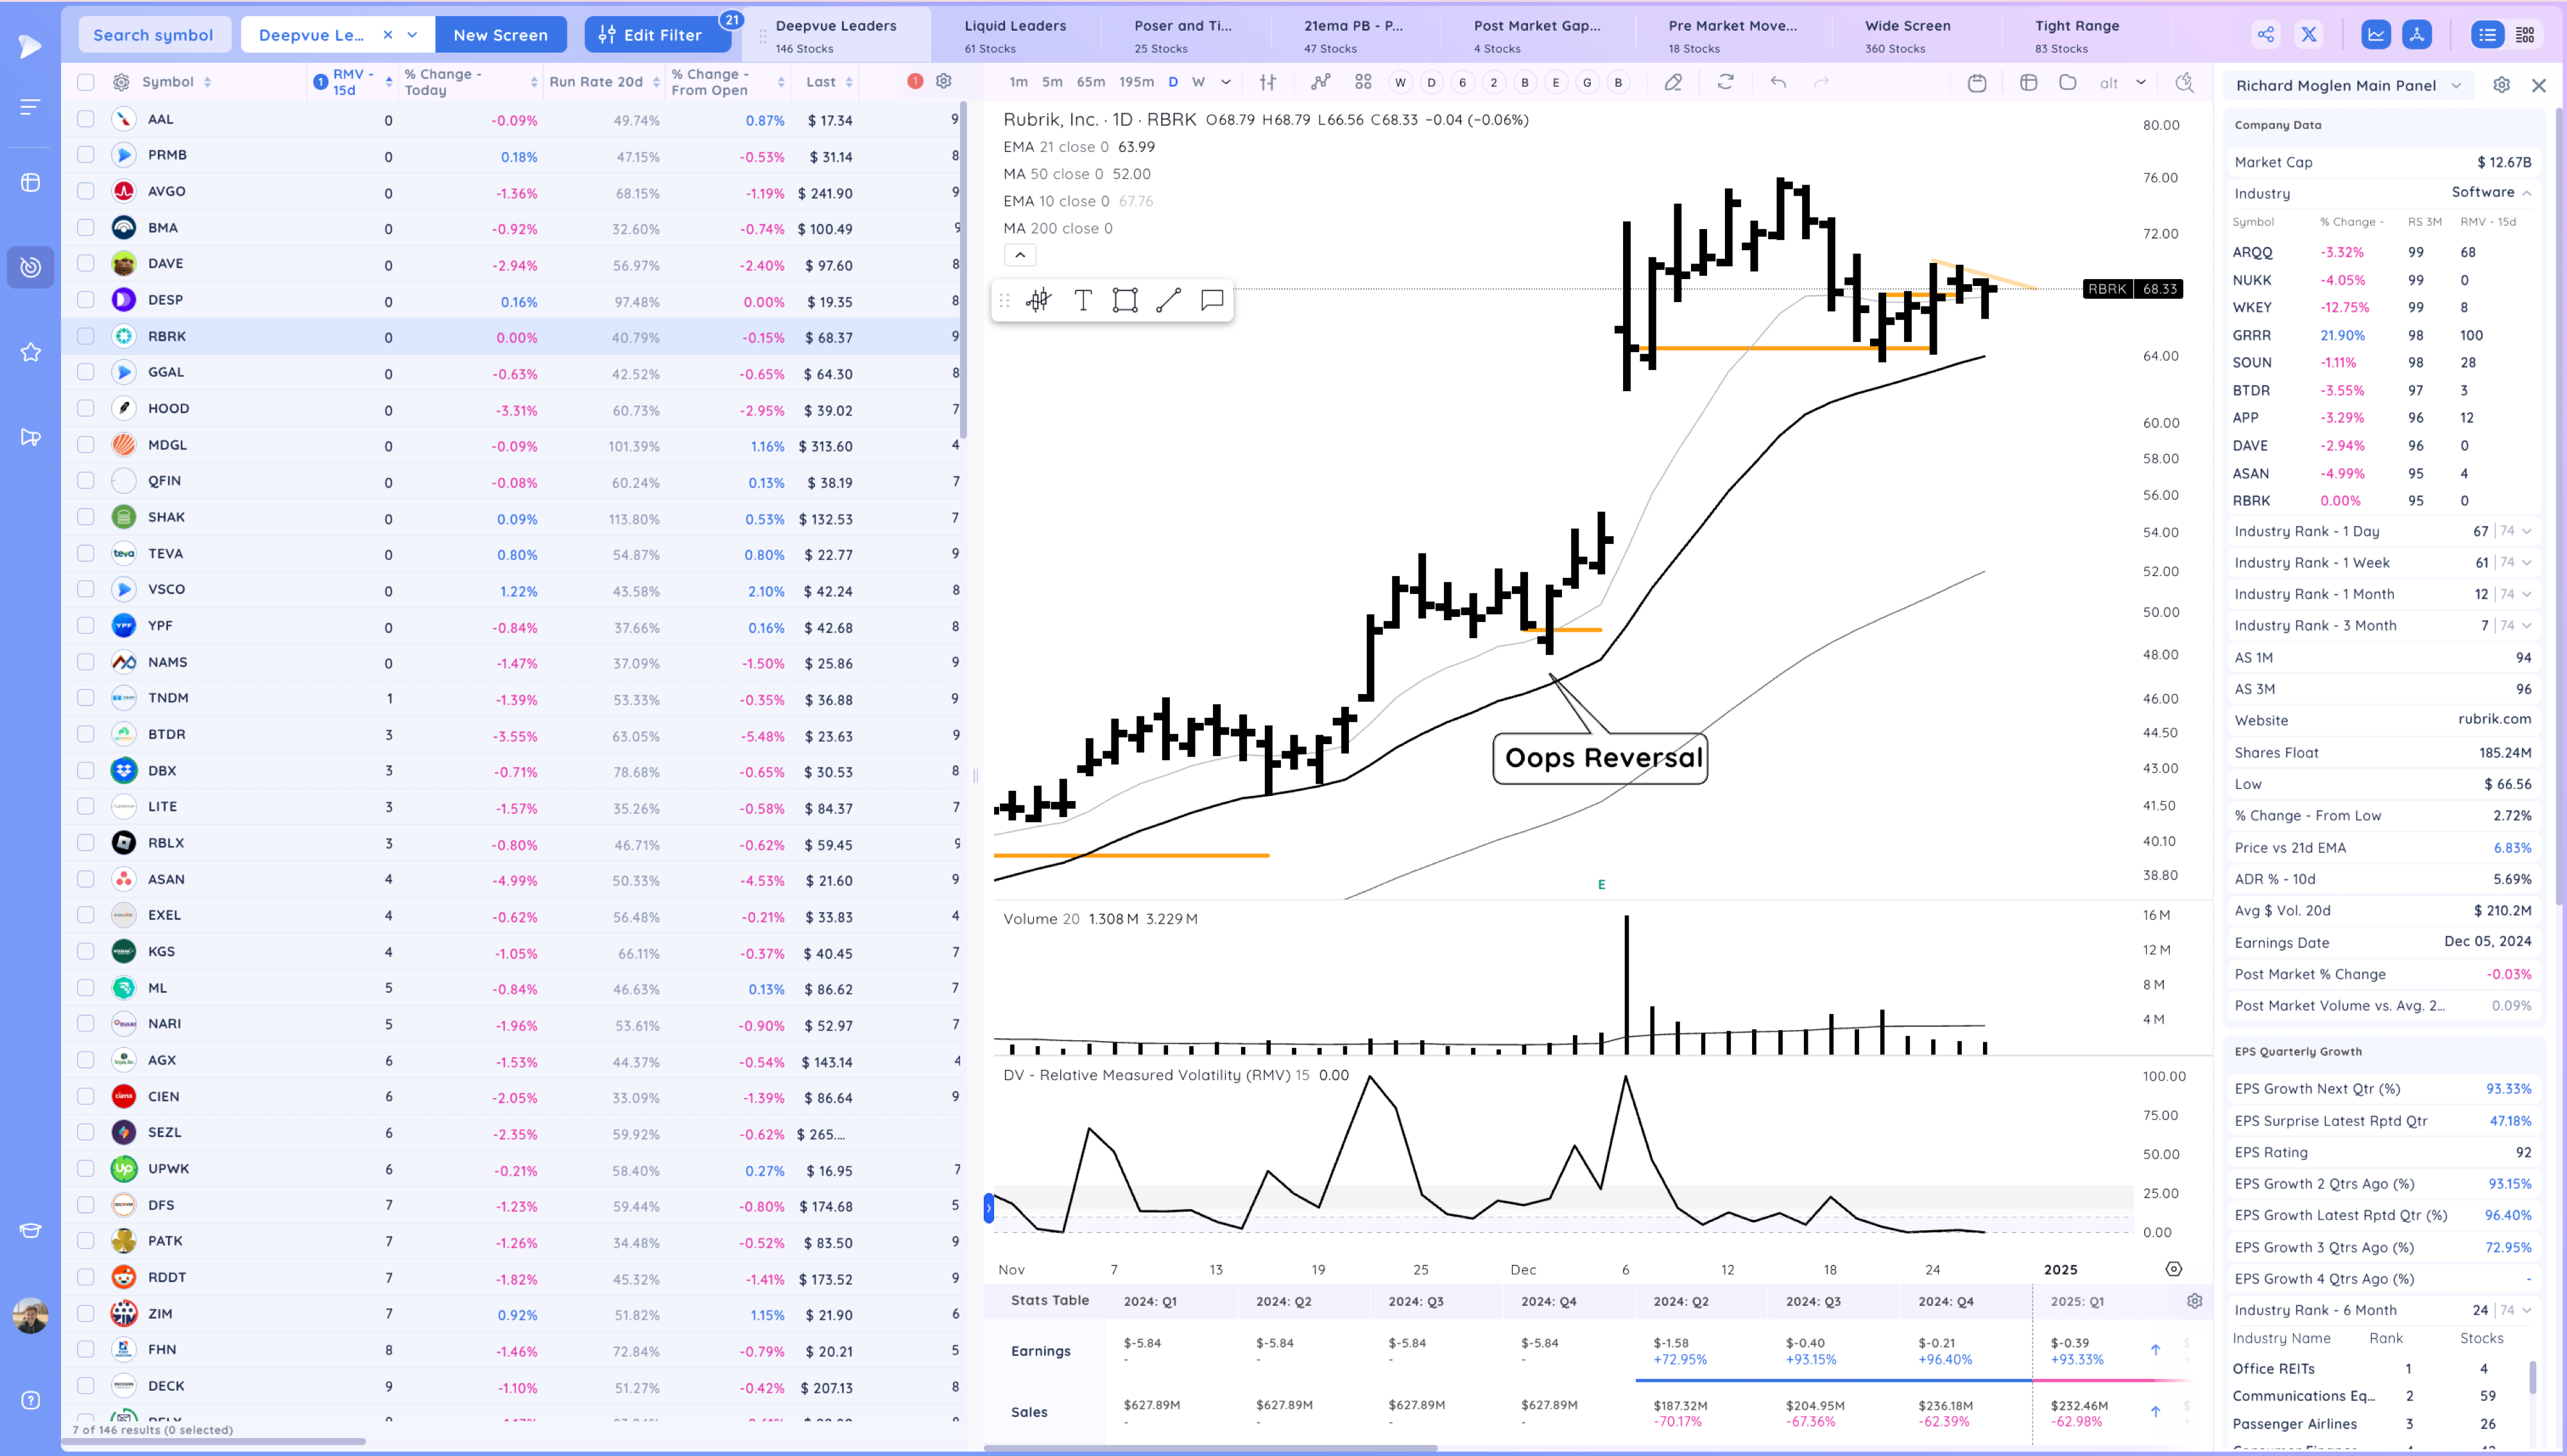
Task: Select the trend line drawing tool
Action: (x=1169, y=300)
